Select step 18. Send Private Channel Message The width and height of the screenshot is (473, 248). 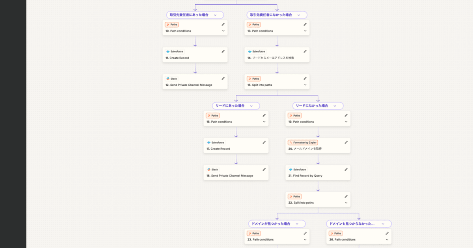tap(230, 176)
